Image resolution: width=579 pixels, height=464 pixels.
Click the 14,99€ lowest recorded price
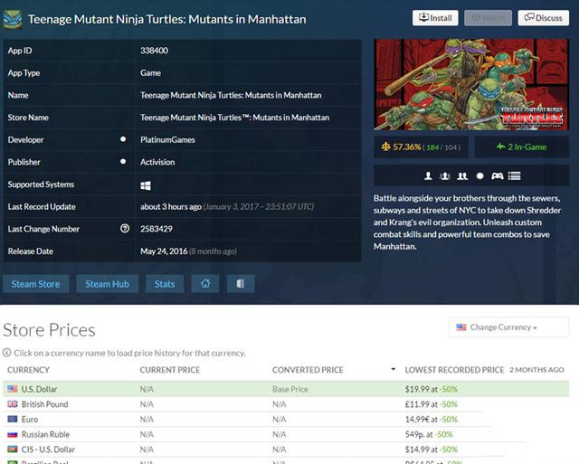[417, 420]
